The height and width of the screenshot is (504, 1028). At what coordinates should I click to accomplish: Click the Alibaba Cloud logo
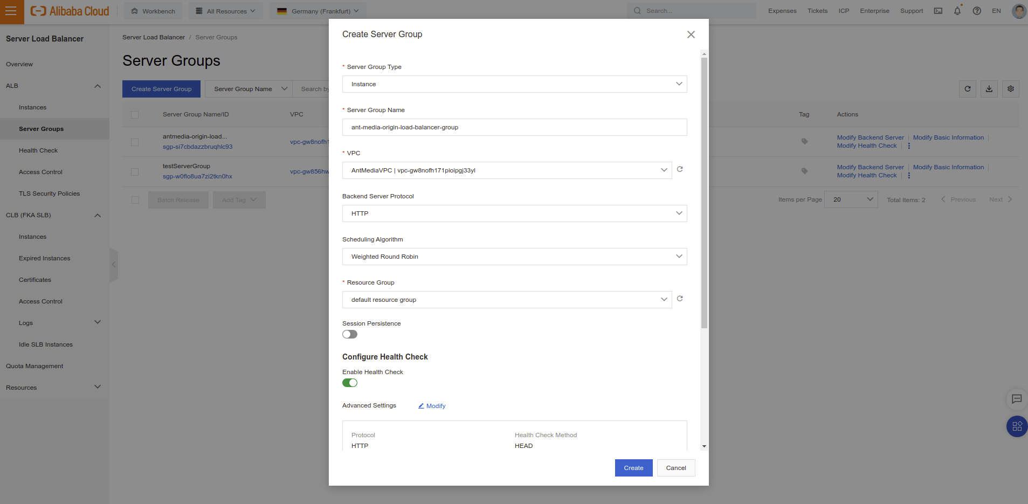(x=70, y=11)
